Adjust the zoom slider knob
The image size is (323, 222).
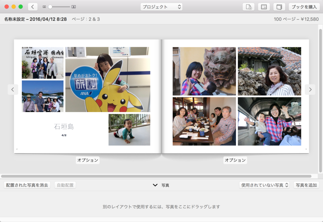click(50, 7)
